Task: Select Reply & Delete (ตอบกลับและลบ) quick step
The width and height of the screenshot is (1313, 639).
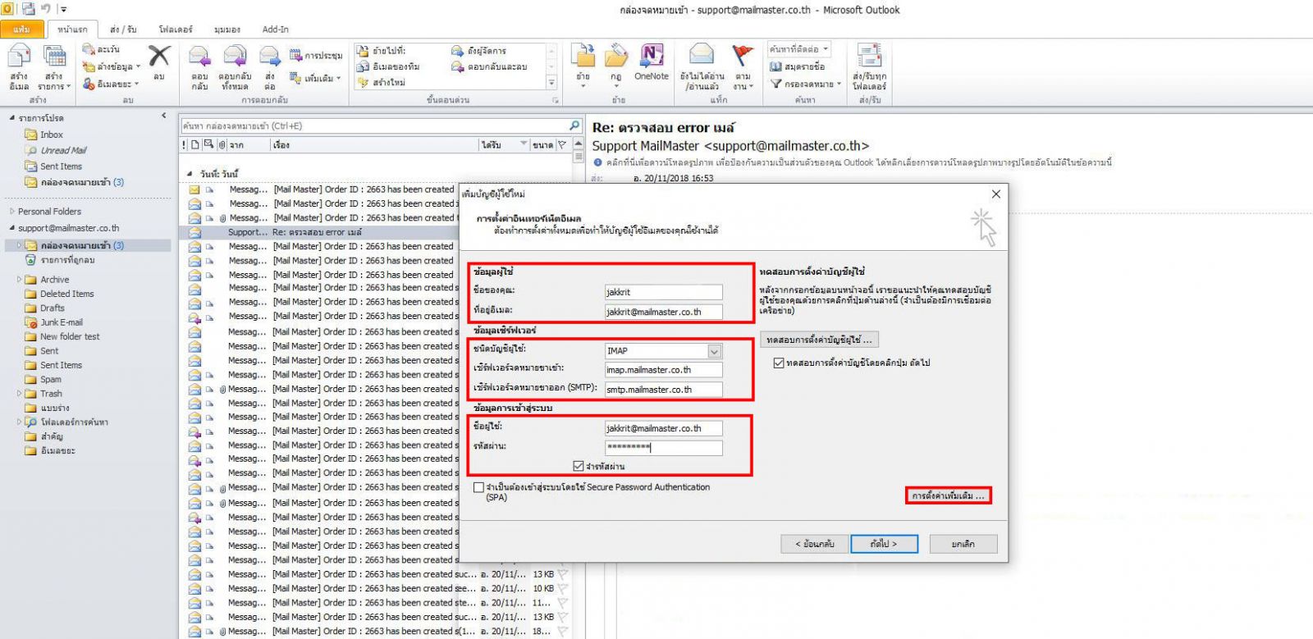Action: (489, 66)
